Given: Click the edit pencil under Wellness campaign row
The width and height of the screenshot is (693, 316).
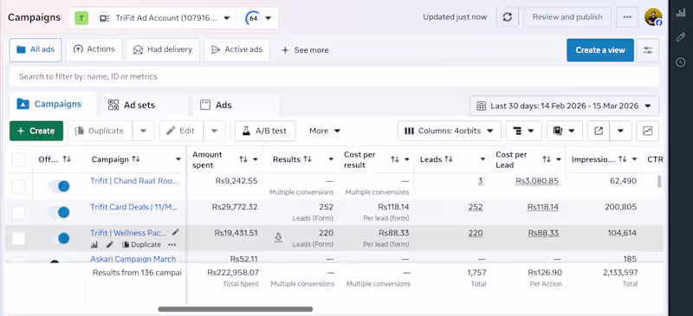Looking at the screenshot, I should point(110,245).
